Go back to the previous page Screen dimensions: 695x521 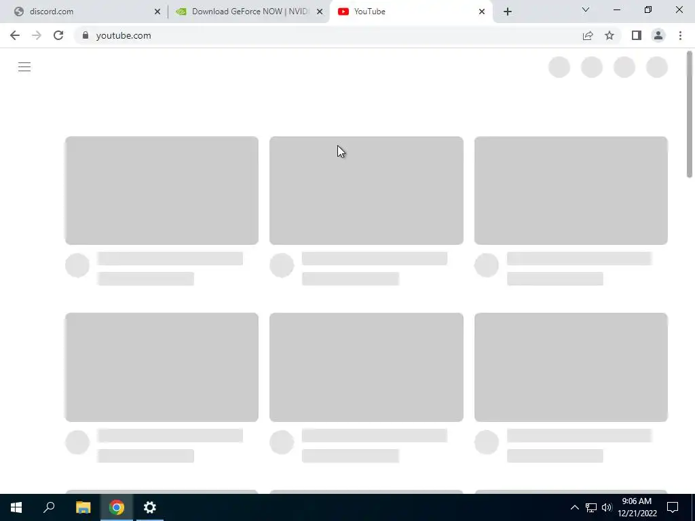tap(15, 35)
